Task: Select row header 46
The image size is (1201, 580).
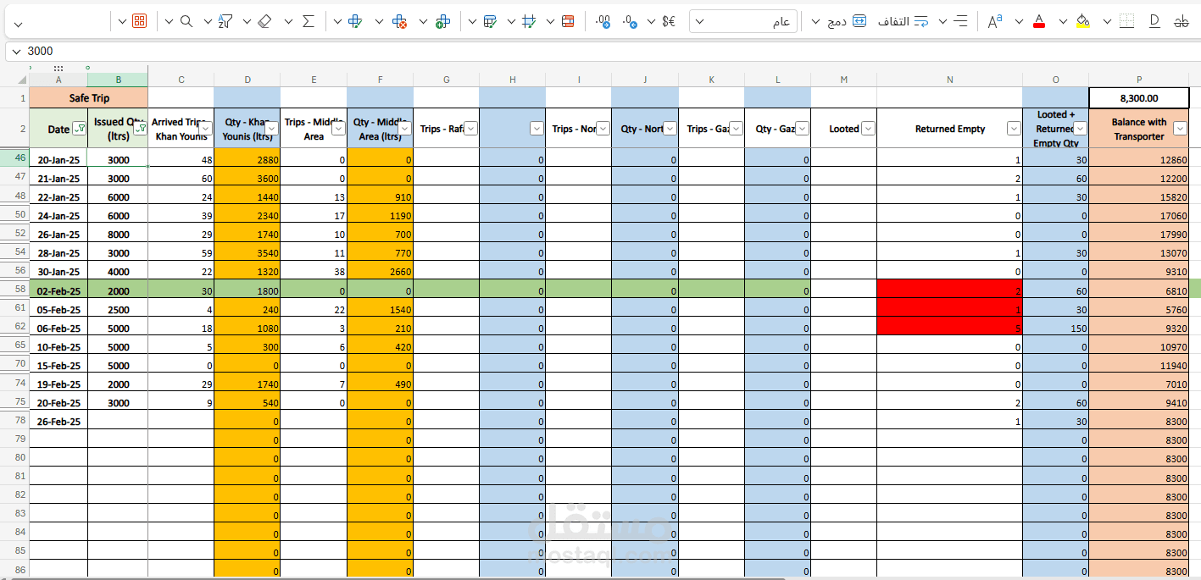Action: (14, 158)
